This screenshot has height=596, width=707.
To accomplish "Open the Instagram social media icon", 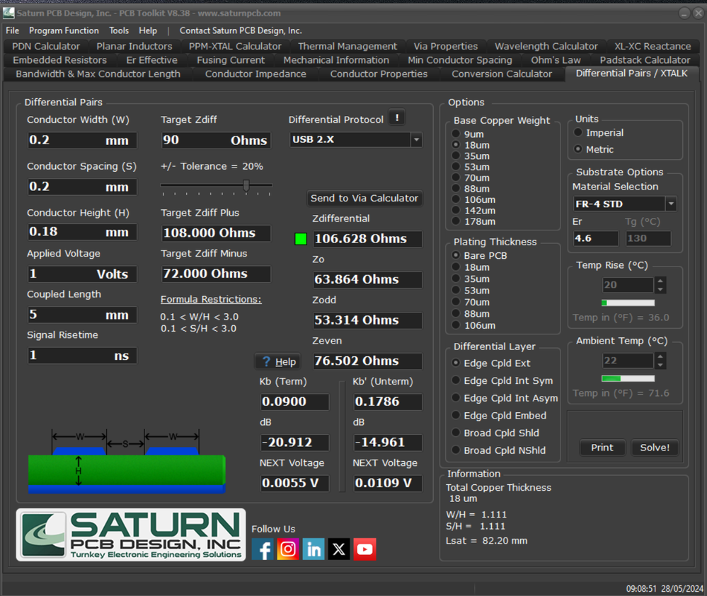I will click(288, 549).
